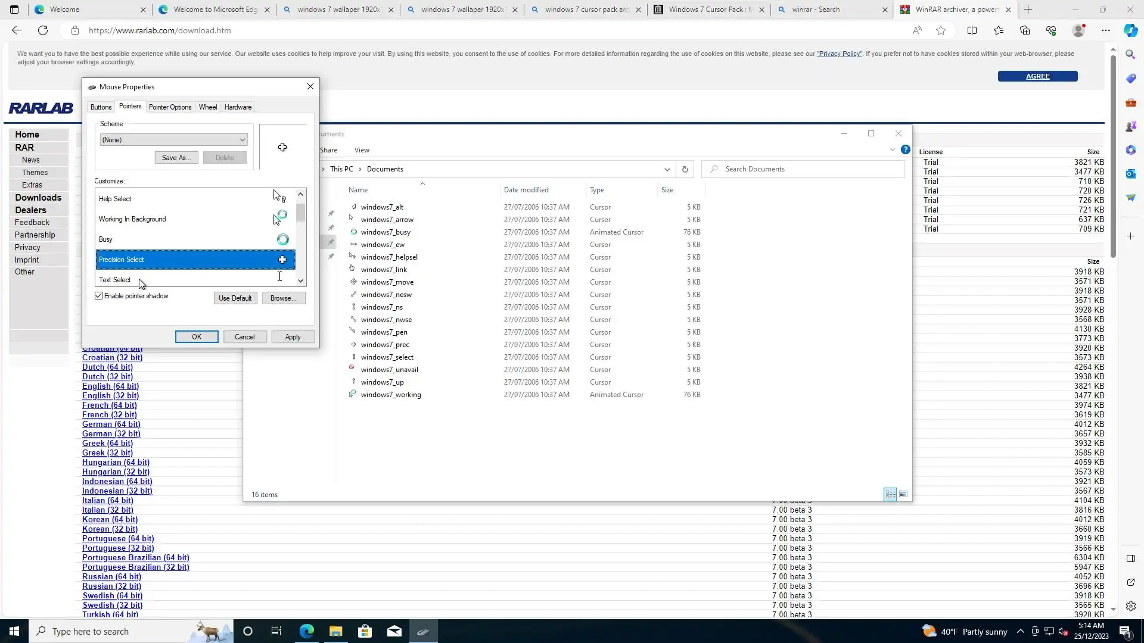Click the windows7_busy animated cursor file icon
The width and height of the screenshot is (1144, 643).
coord(353,232)
